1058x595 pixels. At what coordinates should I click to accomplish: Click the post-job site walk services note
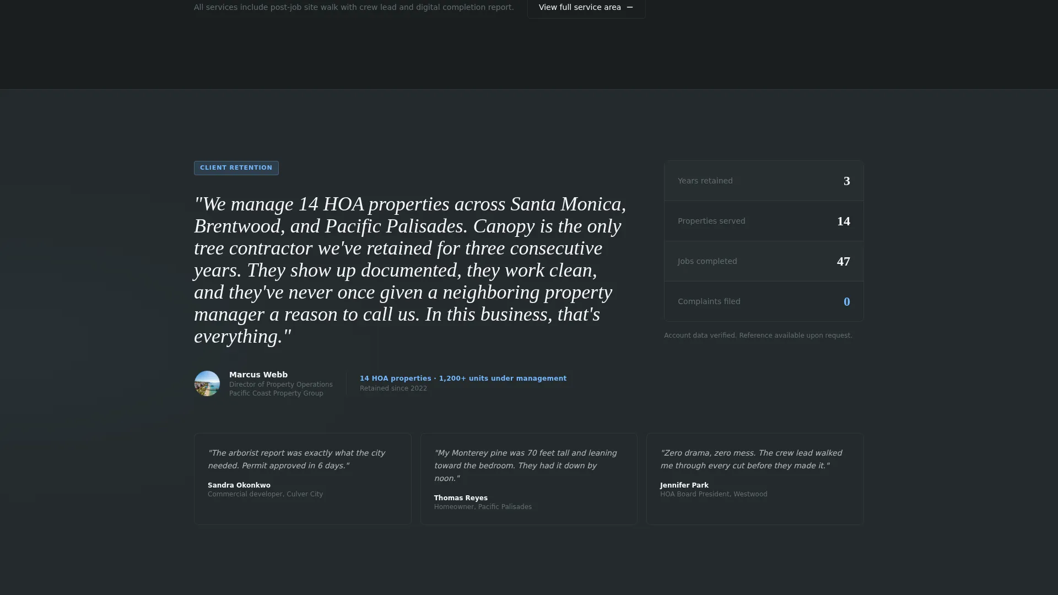pos(354,7)
